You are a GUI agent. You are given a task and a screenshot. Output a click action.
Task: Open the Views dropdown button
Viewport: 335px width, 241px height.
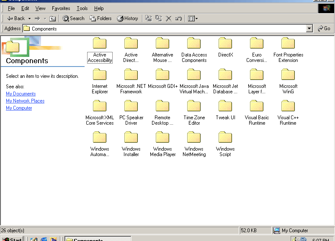(x=193, y=18)
